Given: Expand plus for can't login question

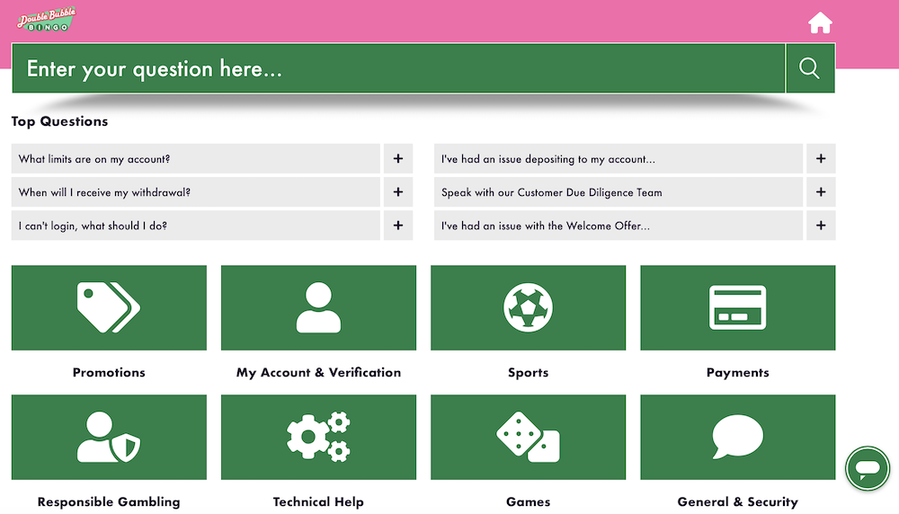Looking at the screenshot, I should 398,226.
